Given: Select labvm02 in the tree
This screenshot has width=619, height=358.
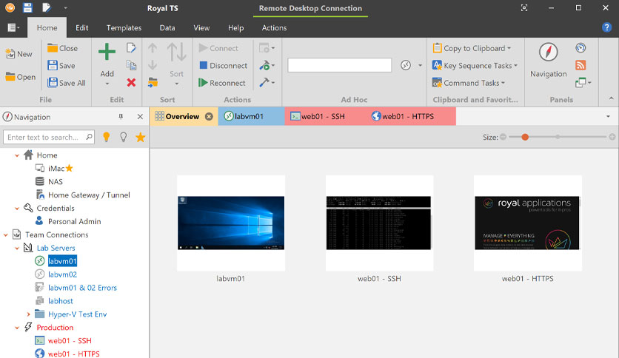Looking at the screenshot, I should tap(62, 274).
